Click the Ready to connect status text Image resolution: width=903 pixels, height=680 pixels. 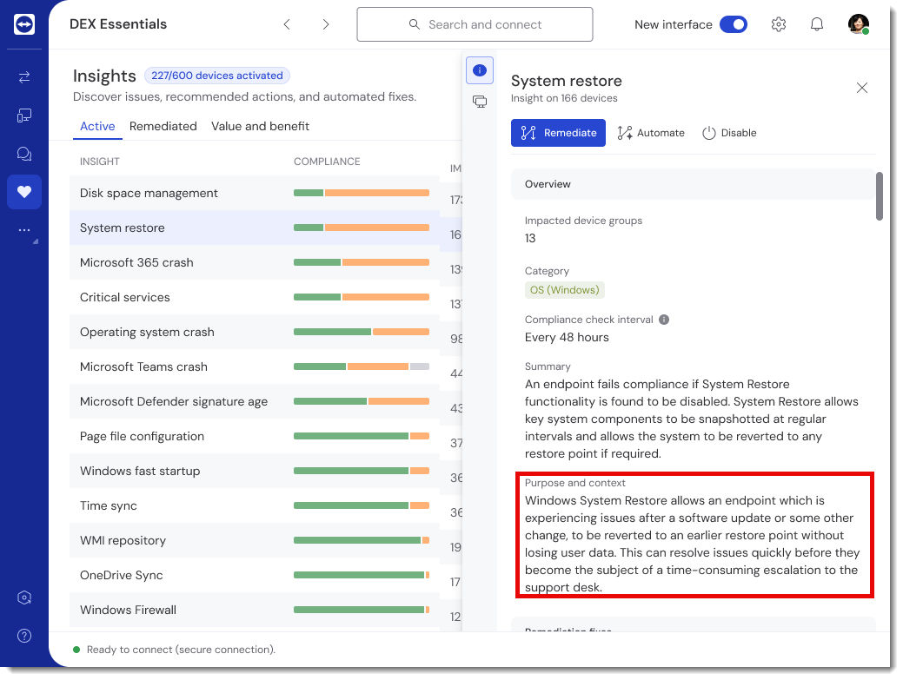click(181, 650)
